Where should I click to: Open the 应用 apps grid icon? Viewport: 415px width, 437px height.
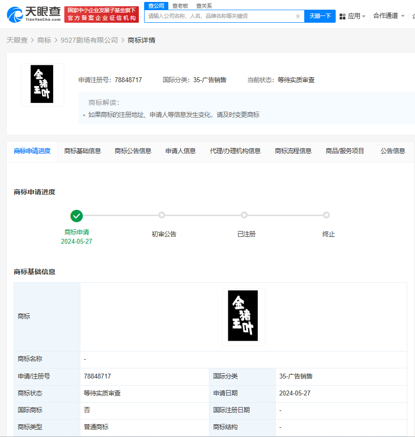(x=342, y=15)
